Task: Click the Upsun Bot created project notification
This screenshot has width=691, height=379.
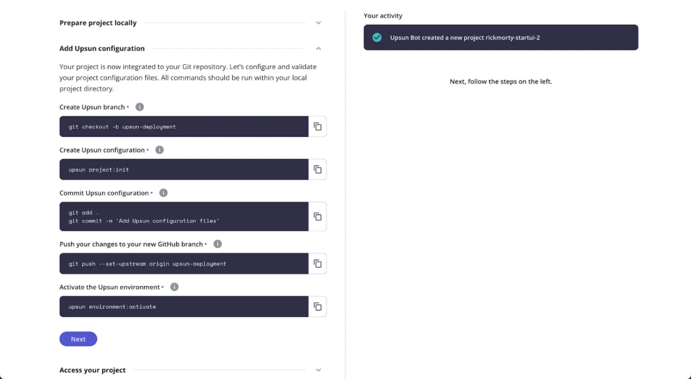Action: point(465,38)
